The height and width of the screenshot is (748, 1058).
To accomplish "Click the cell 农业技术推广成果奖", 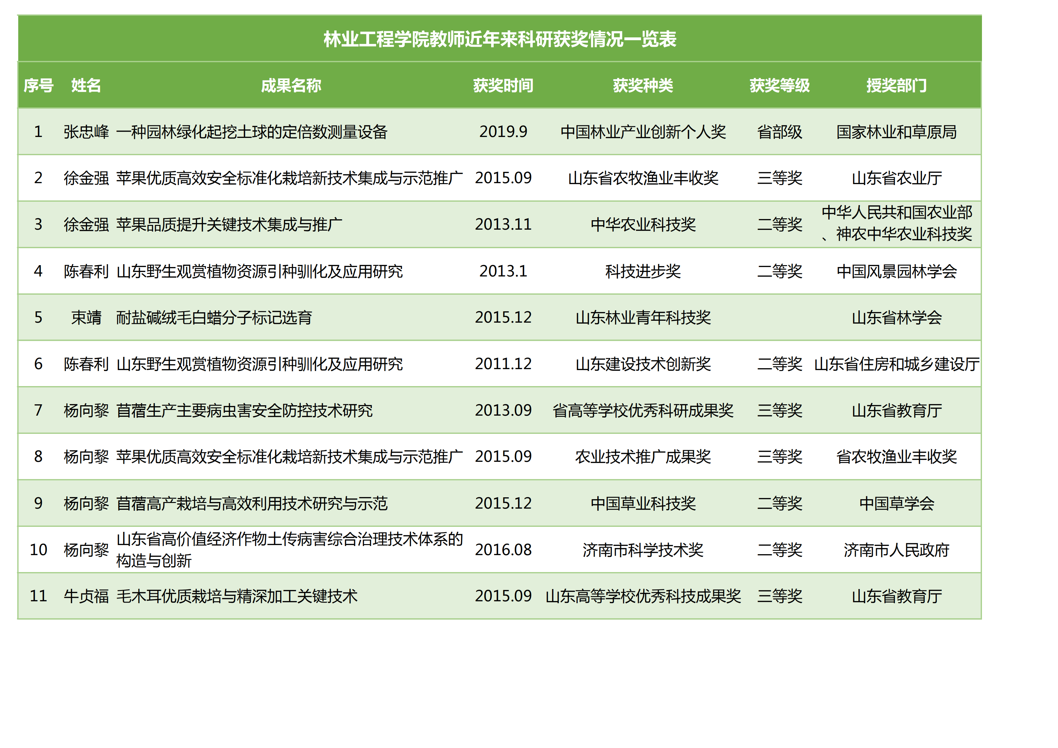I will [x=643, y=456].
